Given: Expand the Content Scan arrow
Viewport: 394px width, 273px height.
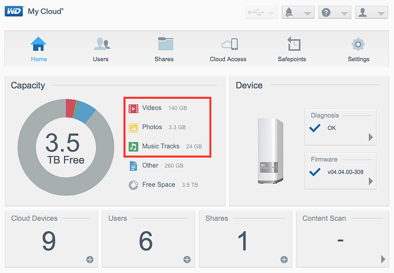Looking at the screenshot, I should tap(383, 259).
